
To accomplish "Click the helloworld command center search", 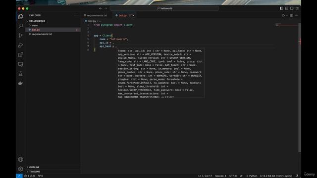I will point(164,8).
